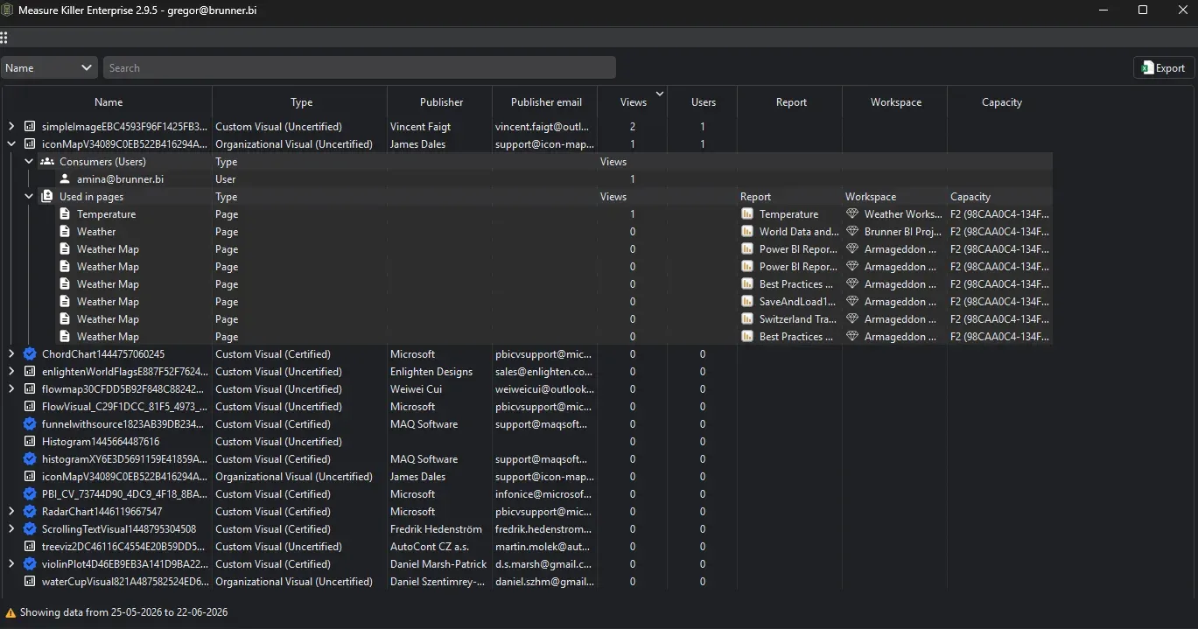Viewport: 1198px width, 629px height.
Task: Expand the ScrollingTextVisual1448795304508 row
Action: point(11,529)
